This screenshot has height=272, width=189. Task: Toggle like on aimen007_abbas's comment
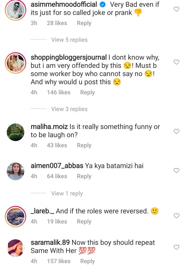point(176,170)
